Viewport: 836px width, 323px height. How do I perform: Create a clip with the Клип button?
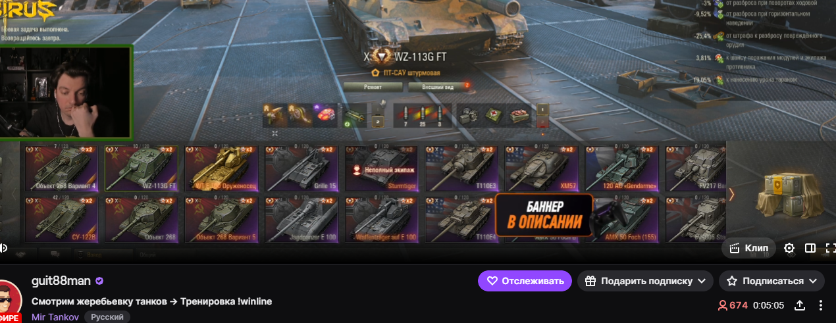748,249
